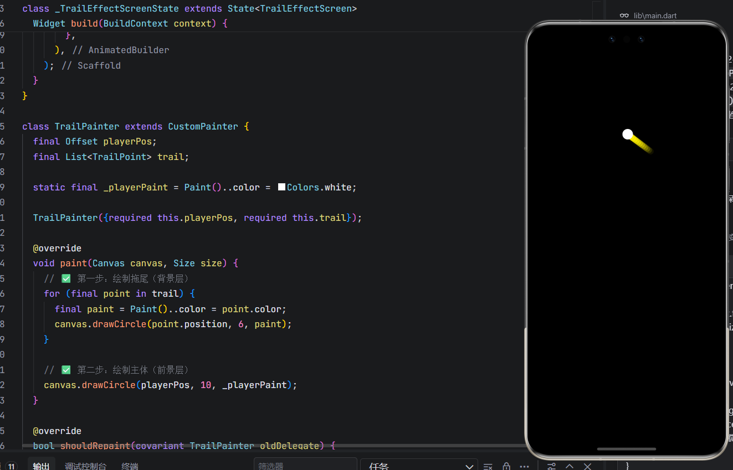Open the 任务 output channel dropdown
This screenshot has height=470, width=733.
pyautogui.click(x=418, y=465)
